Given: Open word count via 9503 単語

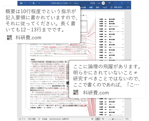Looking at the screenshot, I should pyautogui.click(x=32, y=119).
